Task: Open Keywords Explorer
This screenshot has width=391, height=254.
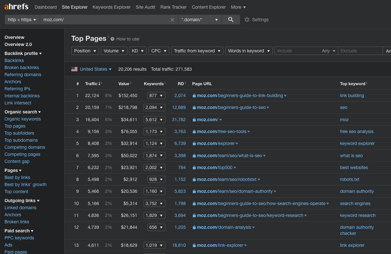Action: click(112, 7)
